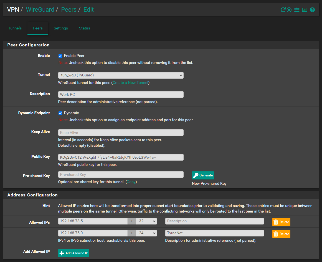The image size is (322, 262).
Task: Expand the /32 subnet mask dropdown
Action: (146, 221)
